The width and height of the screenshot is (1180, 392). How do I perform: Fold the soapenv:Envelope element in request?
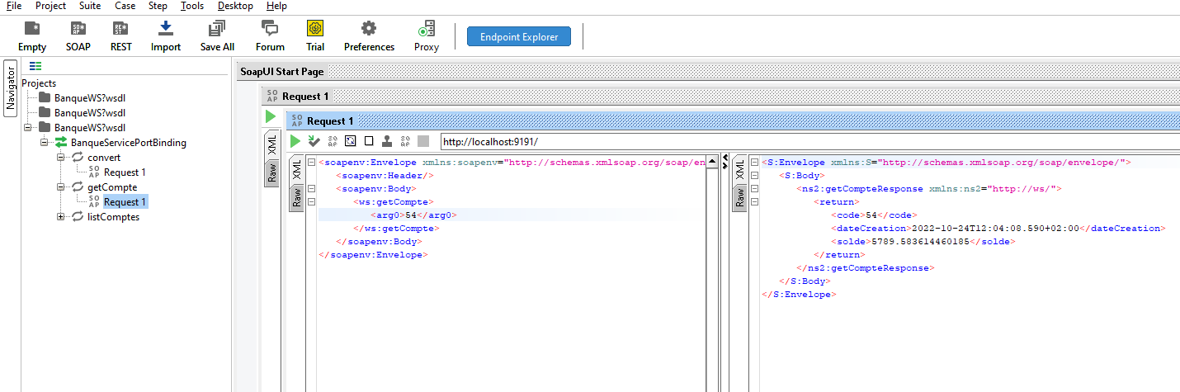[x=311, y=163]
